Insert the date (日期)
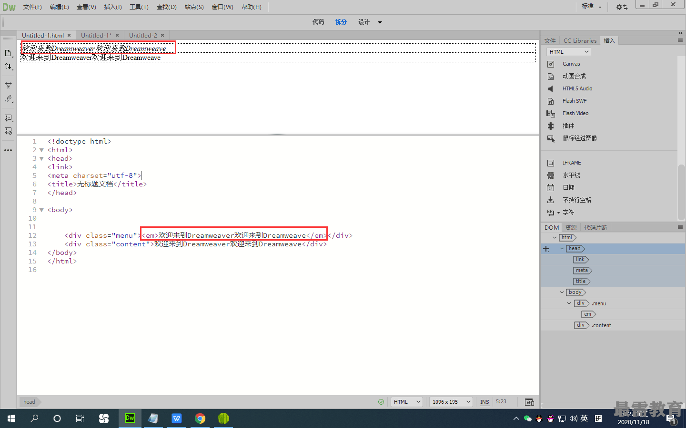The image size is (686, 428). pos(568,187)
